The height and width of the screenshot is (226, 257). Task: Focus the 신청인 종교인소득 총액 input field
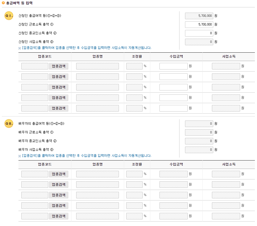pyautogui.click(x=199, y=33)
